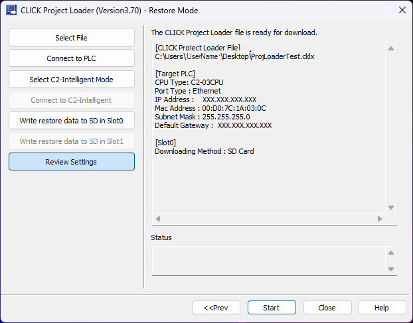This screenshot has width=413, height=323.
Task: Click the left arrow of horizontal scrollbar
Action: (x=158, y=219)
